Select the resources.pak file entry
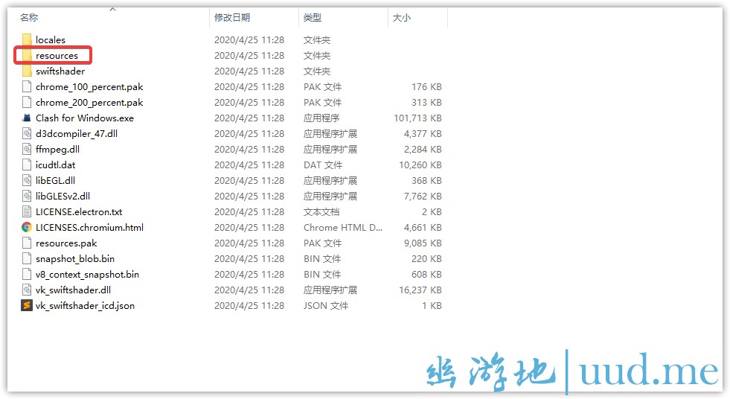This screenshot has height=399, width=730. [66, 243]
